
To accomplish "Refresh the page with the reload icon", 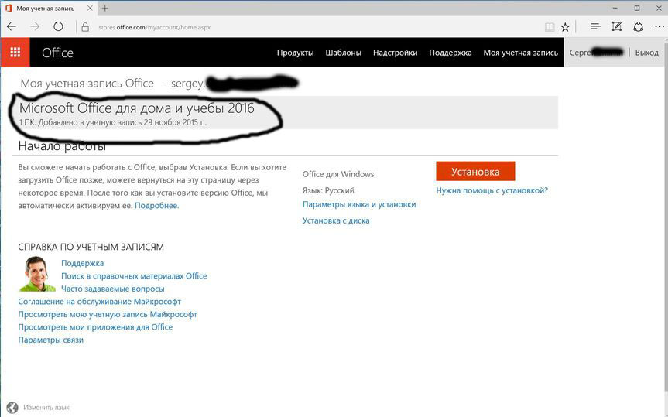I will 58,26.
